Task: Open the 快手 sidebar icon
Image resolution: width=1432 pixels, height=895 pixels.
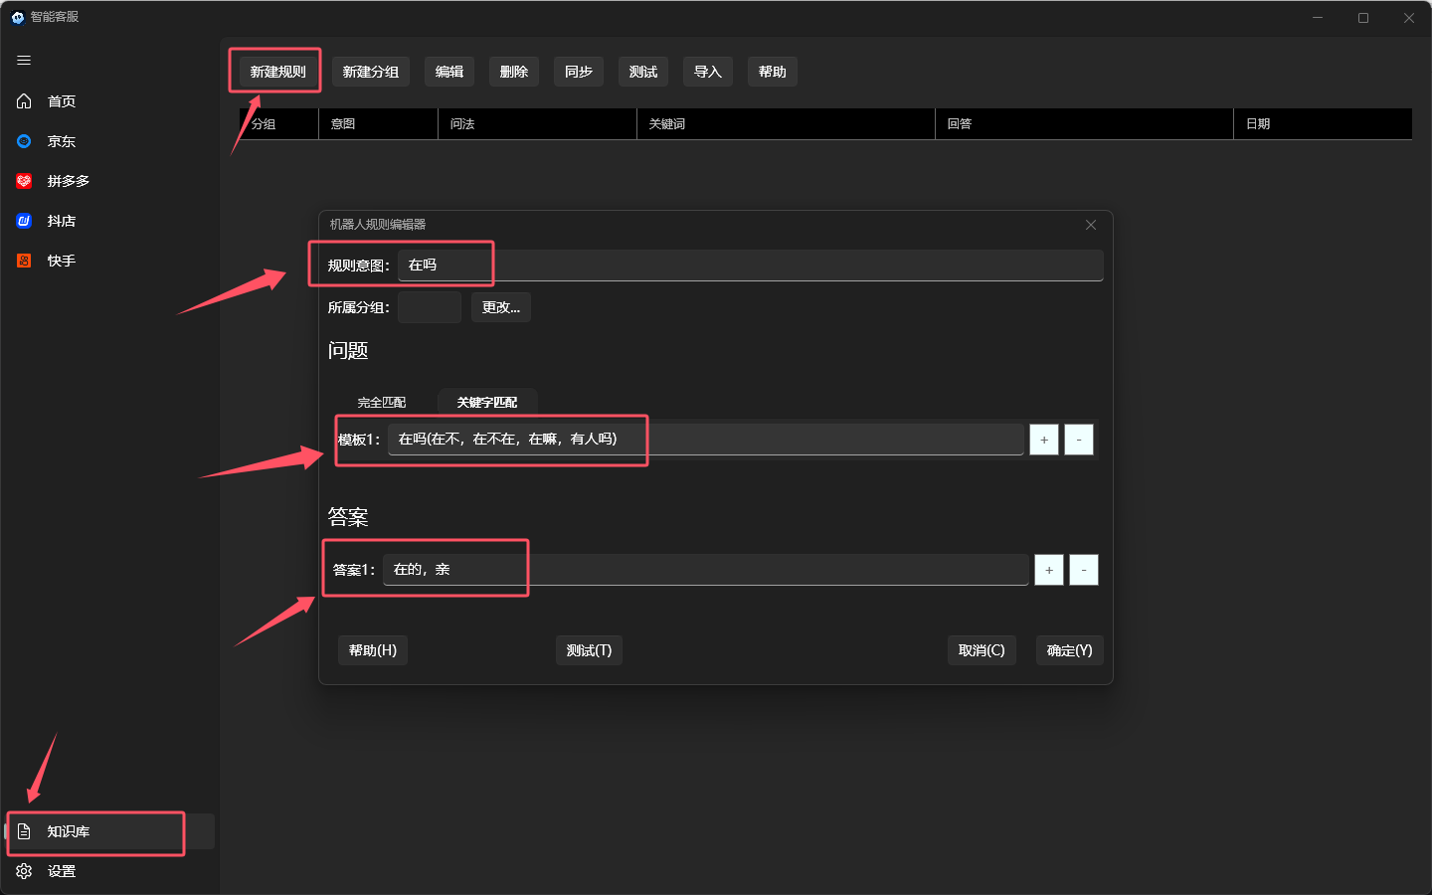Action: click(x=24, y=261)
